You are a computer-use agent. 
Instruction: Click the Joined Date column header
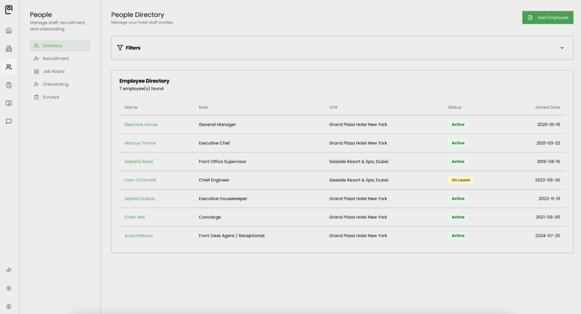point(547,107)
